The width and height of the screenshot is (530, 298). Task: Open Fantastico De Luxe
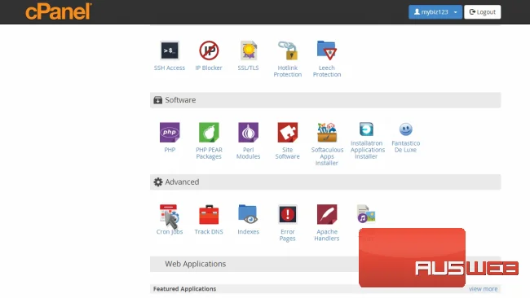[x=405, y=129]
